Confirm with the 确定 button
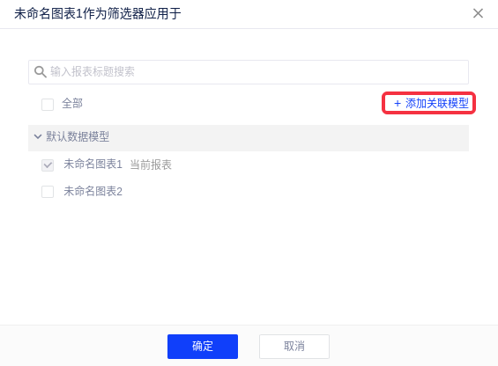Screen dimensions: 498x366 [203, 347]
